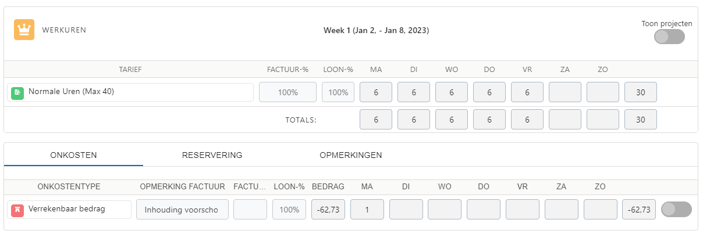
Task: Click the orange crown Werkuren icon
Action: click(x=24, y=30)
